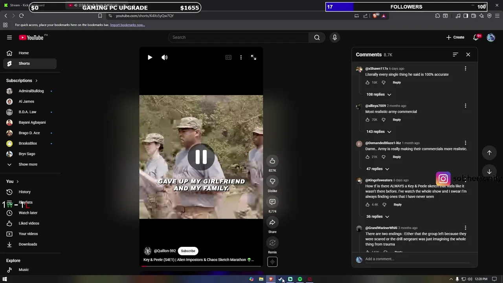Expand 143 replies under @allisya7009
The image size is (503, 283).
click(x=379, y=132)
